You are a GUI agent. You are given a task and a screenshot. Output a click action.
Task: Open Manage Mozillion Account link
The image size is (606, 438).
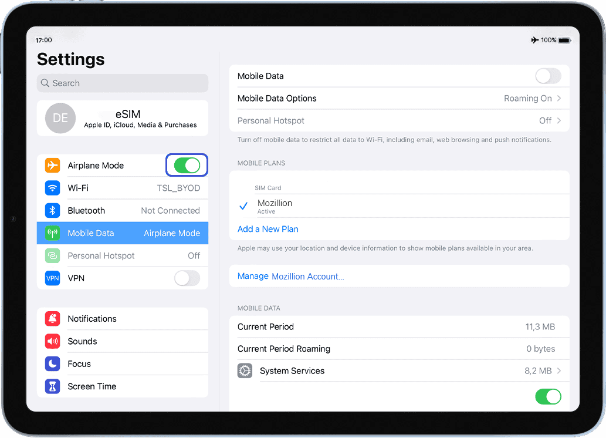pos(291,277)
